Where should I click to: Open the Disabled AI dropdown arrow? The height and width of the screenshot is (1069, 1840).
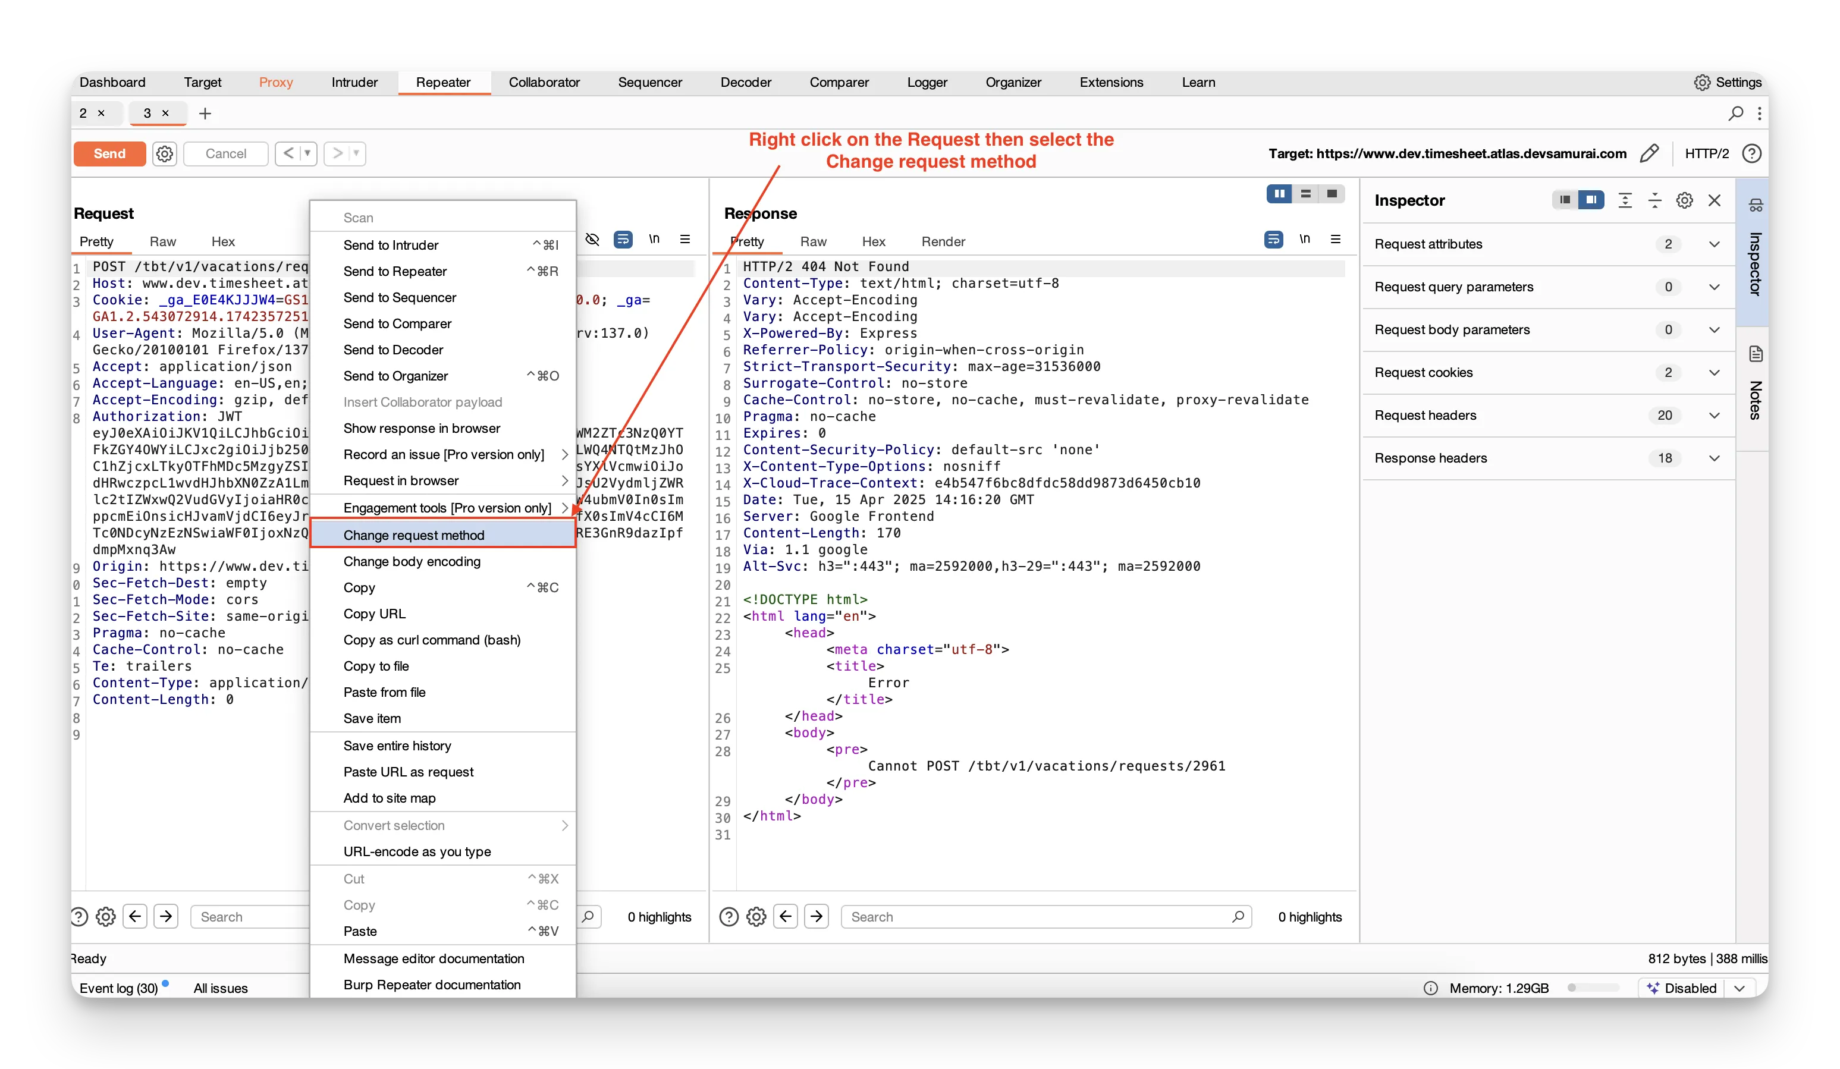(1739, 988)
